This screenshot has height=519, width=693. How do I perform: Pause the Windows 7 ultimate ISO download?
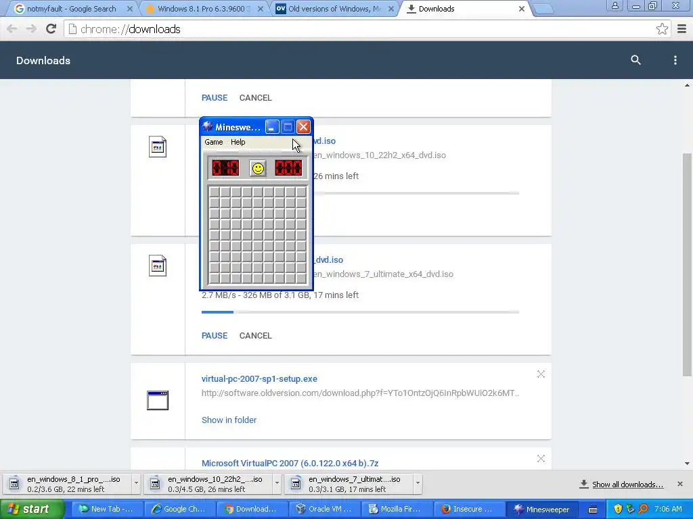tap(215, 336)
